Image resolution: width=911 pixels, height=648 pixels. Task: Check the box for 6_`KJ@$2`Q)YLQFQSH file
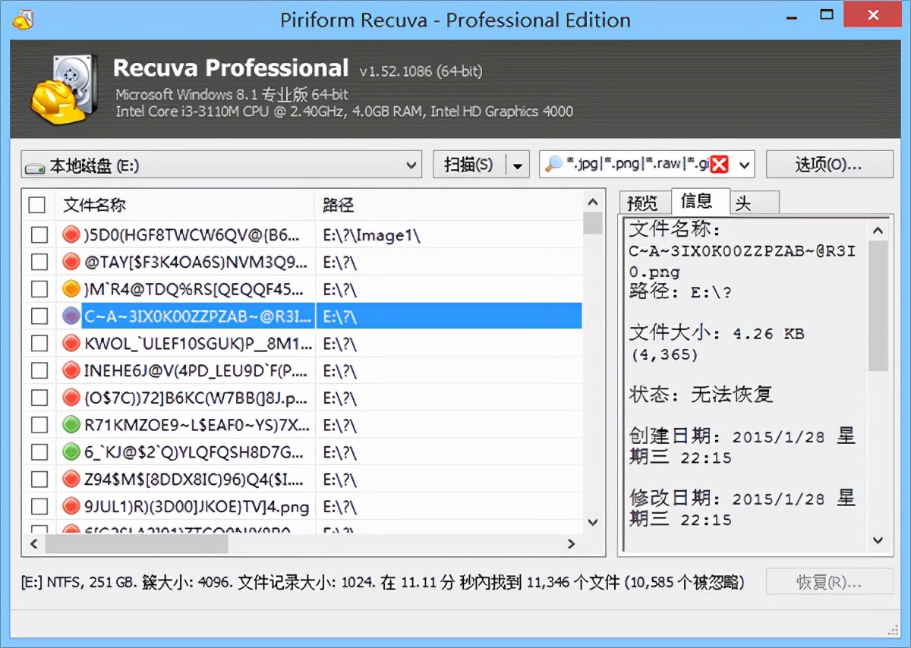39,452
